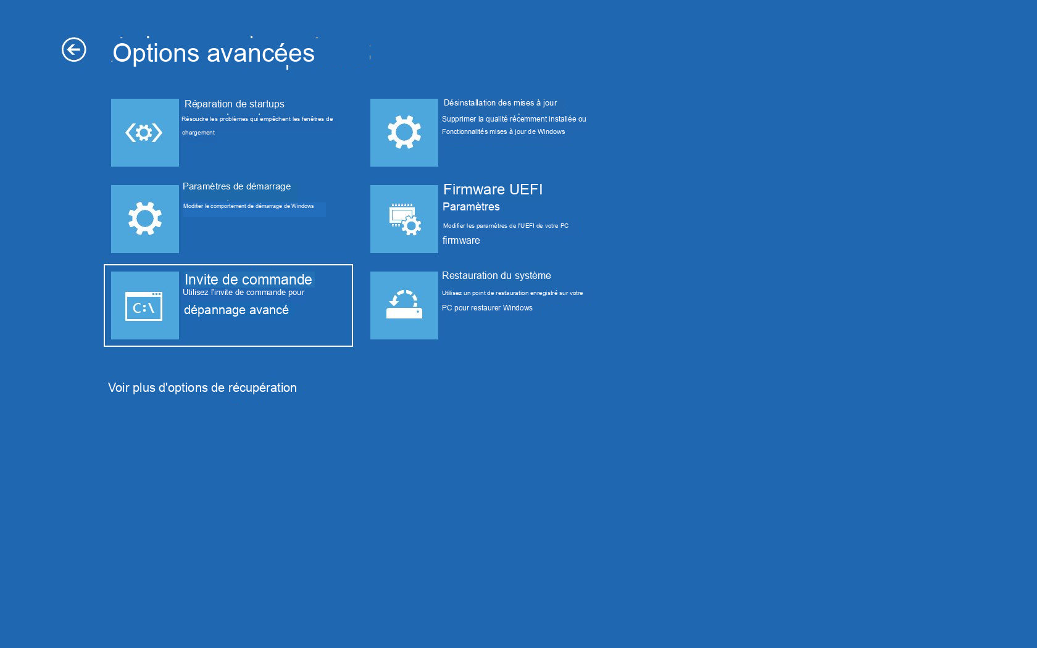This screenshot has width=1037, height=648.
Task: Open the Firmware UEFI heading
Action: pos(493,189)
